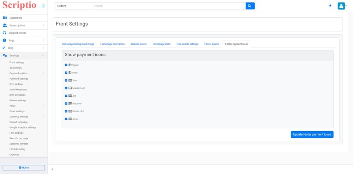
Task: Uncheck the Mastercard checkbox
Action: click(x=66, y=88)
